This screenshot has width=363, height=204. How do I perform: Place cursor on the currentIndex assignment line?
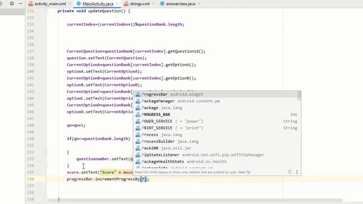pyautogui.click(x=125, y=24)
